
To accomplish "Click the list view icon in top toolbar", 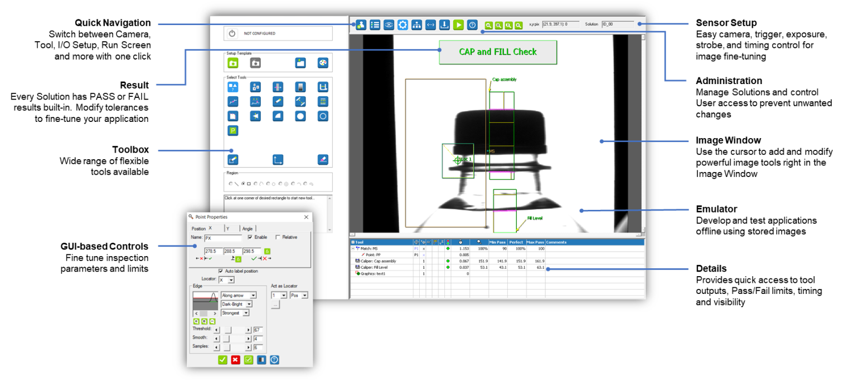I will 375,24.
